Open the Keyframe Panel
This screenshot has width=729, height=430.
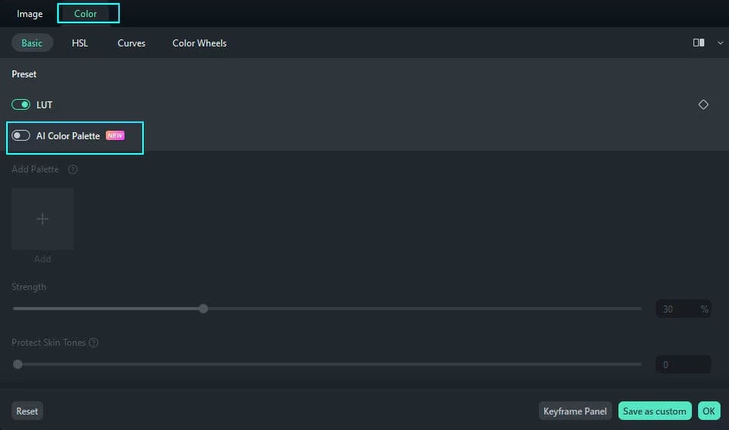click(575, 411)
